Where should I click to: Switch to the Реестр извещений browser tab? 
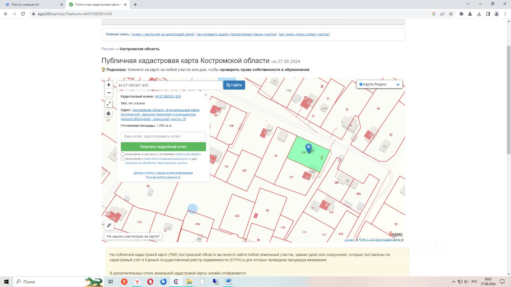click(33, 4)
